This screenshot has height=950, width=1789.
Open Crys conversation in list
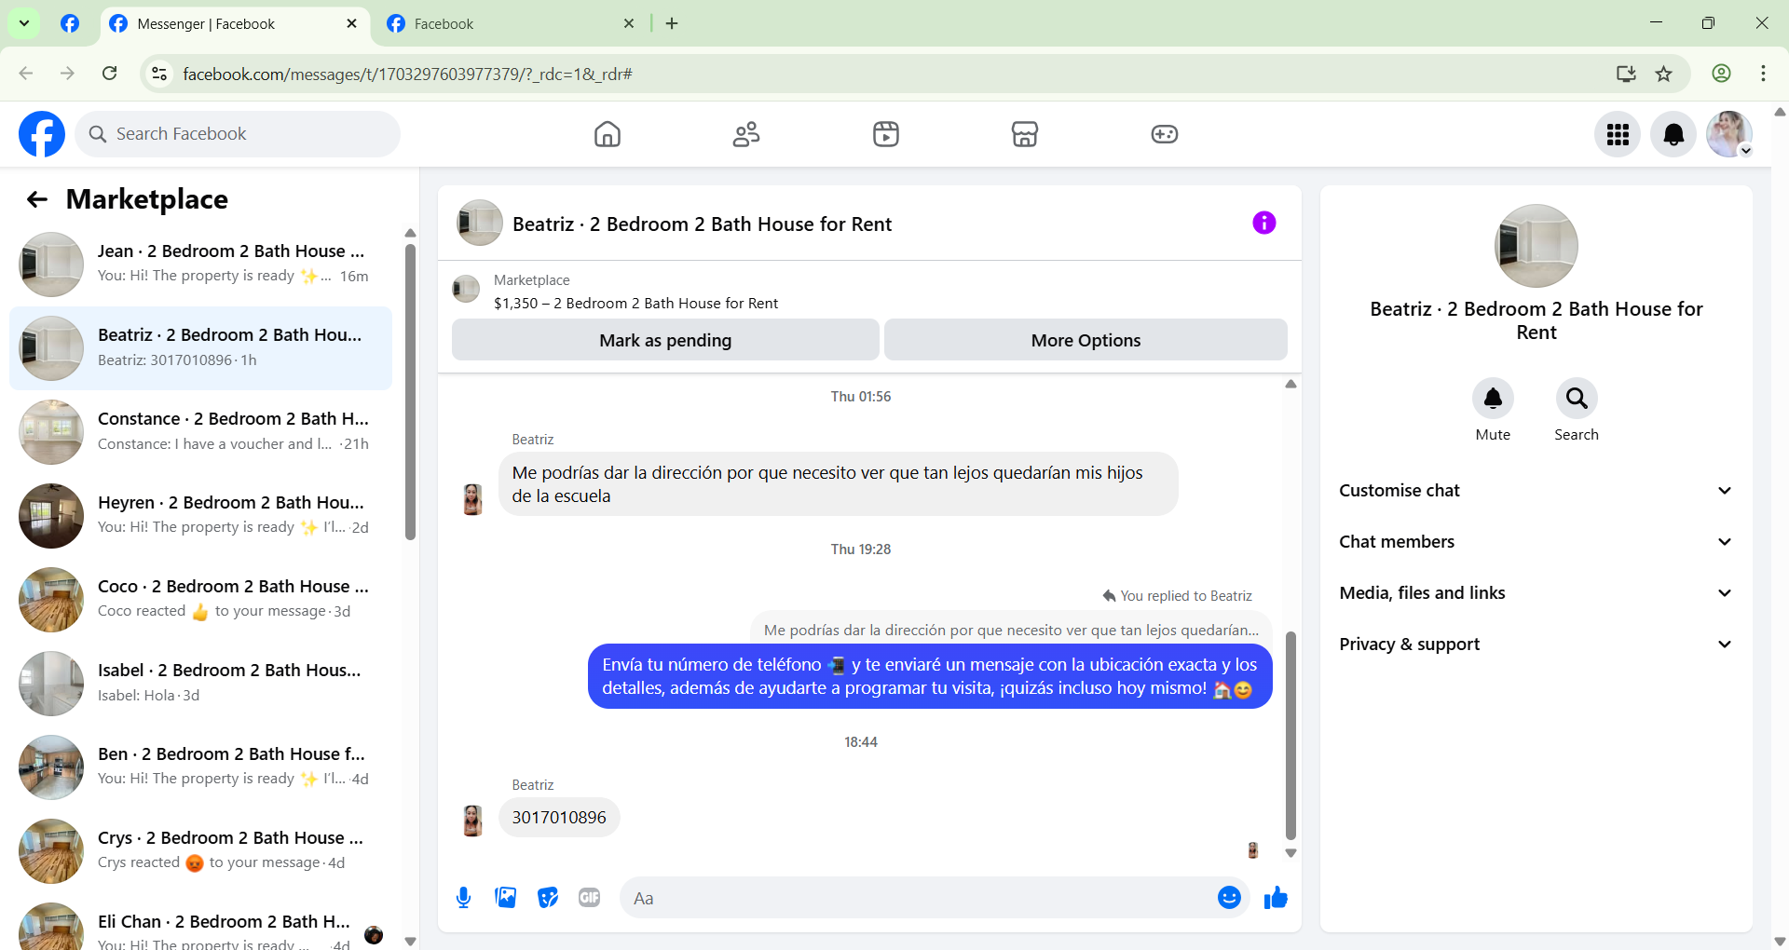(200, 851)
